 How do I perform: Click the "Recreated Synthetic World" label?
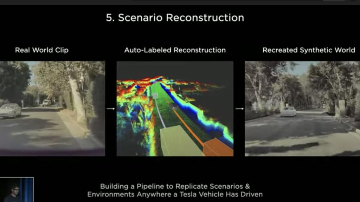309,50
